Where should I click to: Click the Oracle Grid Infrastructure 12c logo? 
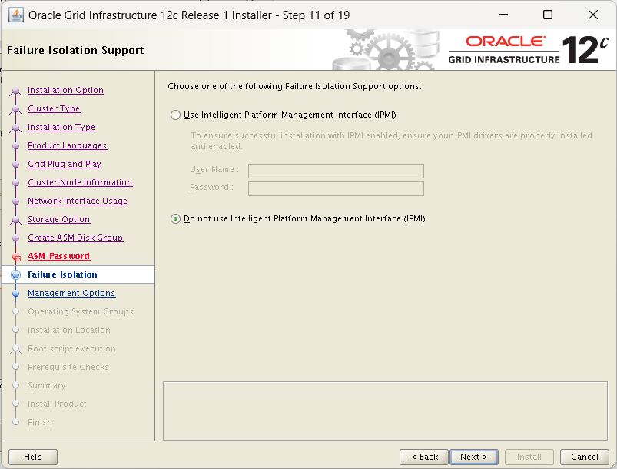coord(529,50)
